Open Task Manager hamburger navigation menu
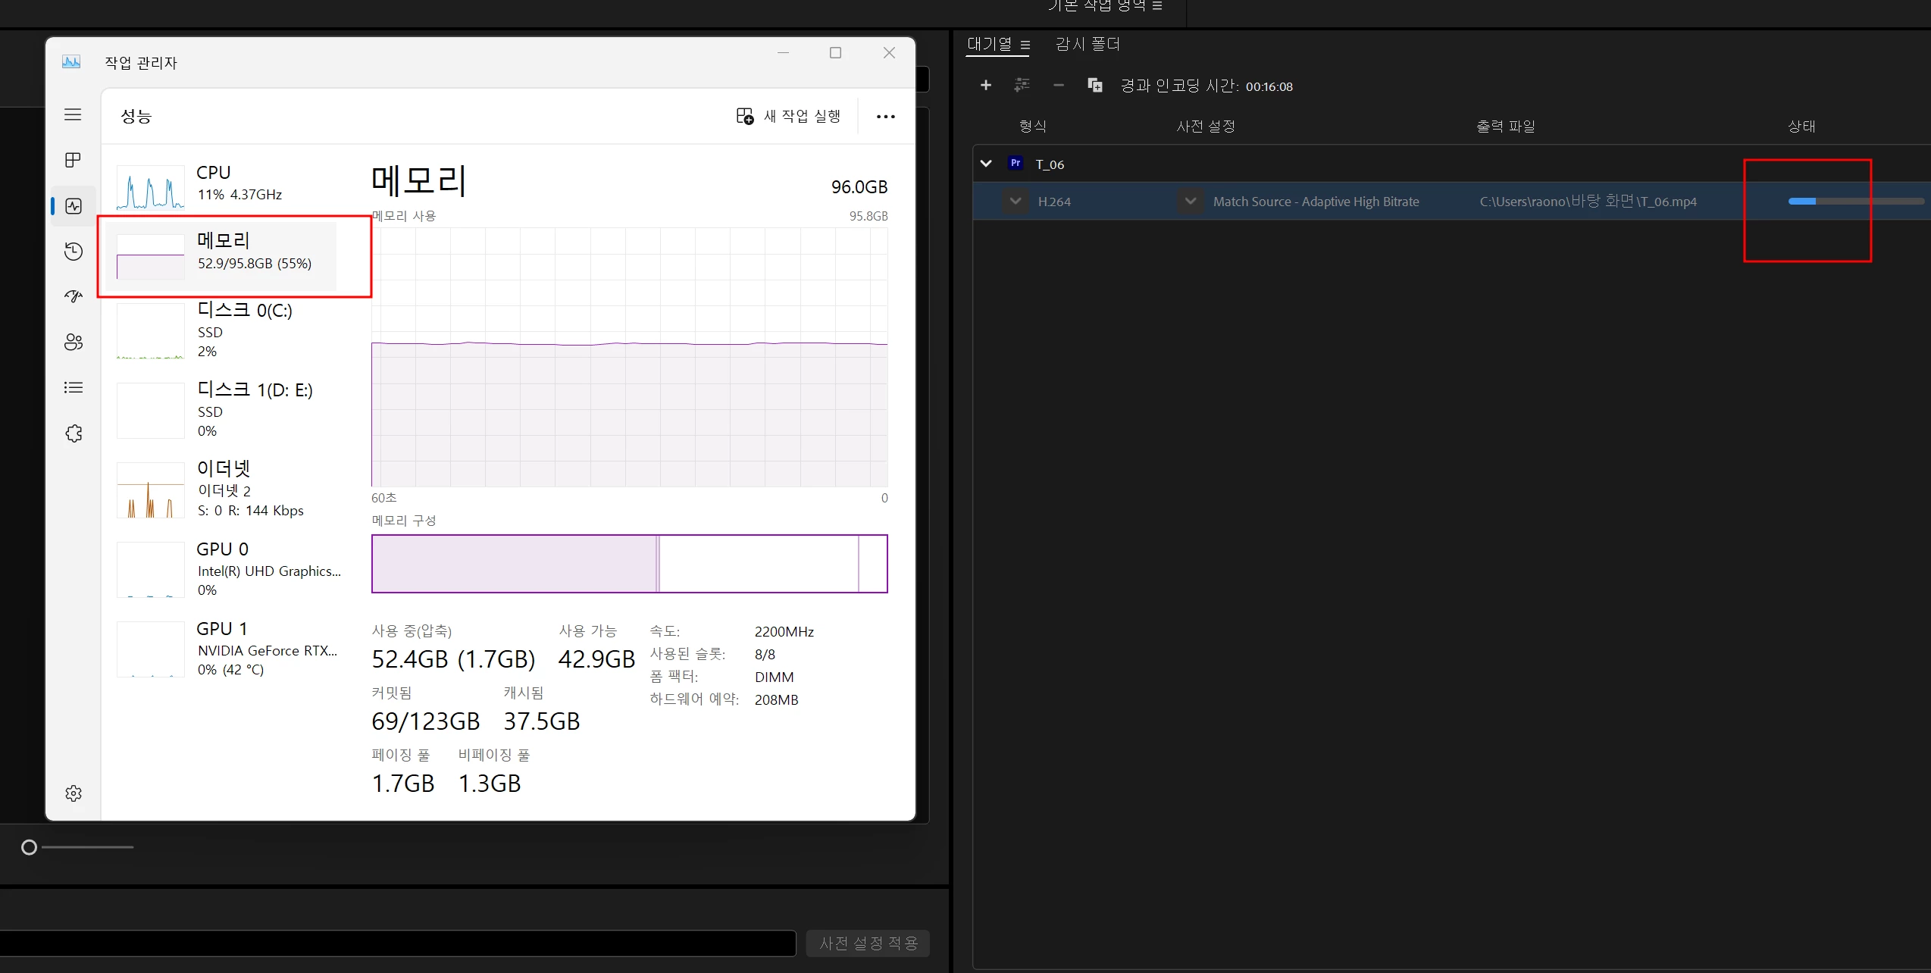 tap(73, 114)
